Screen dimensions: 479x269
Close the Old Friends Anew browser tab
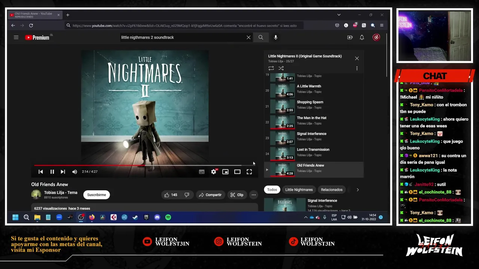[58, 15]
